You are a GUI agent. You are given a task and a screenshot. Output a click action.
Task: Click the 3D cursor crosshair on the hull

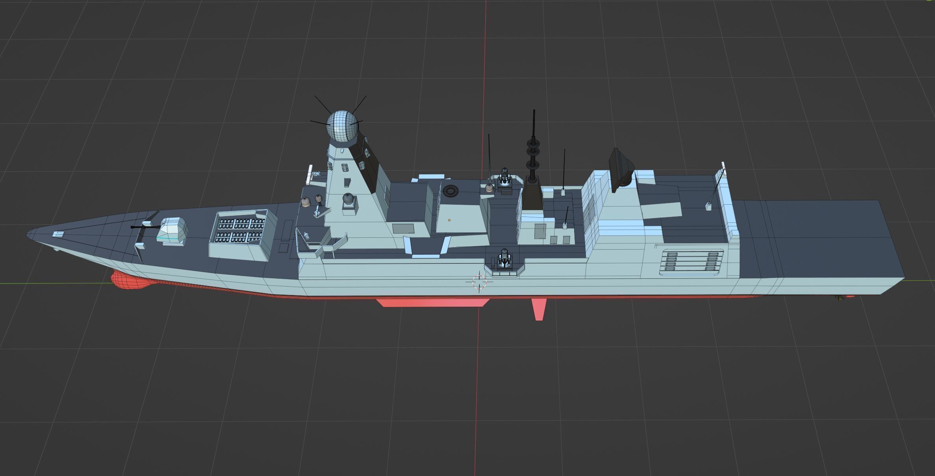coord(479,281)
